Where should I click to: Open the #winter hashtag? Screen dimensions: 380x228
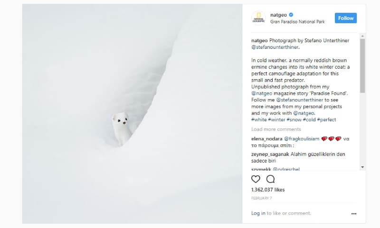pyautogui.click(x=276, y=119)
